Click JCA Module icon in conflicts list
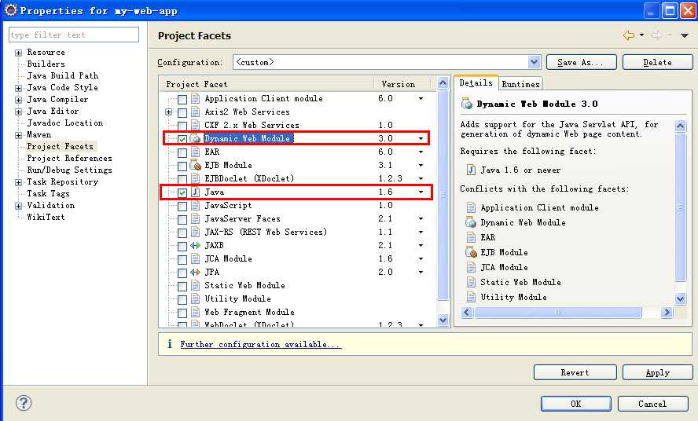This screenshot has height=421, width=698. coord(471,267)
